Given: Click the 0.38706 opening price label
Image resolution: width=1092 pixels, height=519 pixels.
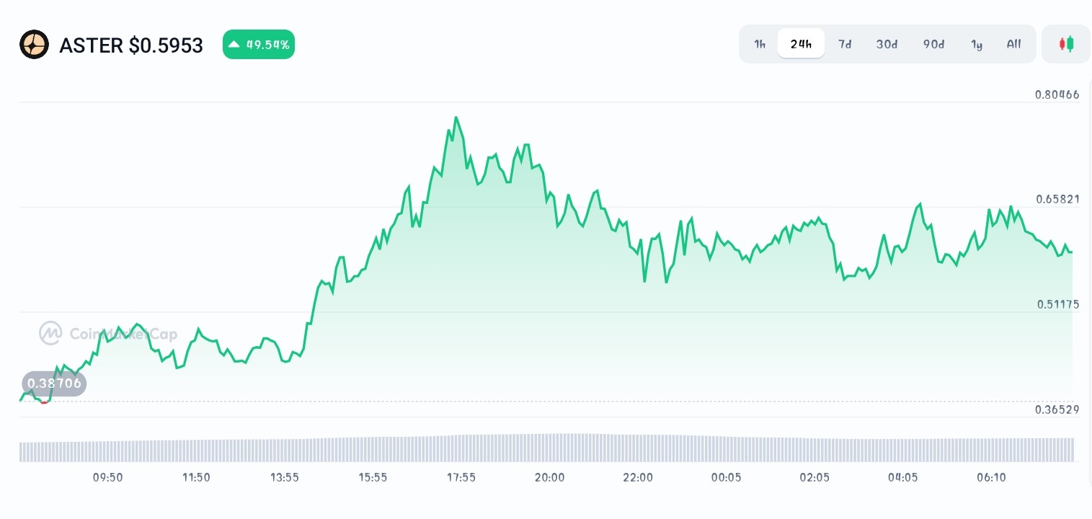Looking at the screenshot, I should [54, 383].
